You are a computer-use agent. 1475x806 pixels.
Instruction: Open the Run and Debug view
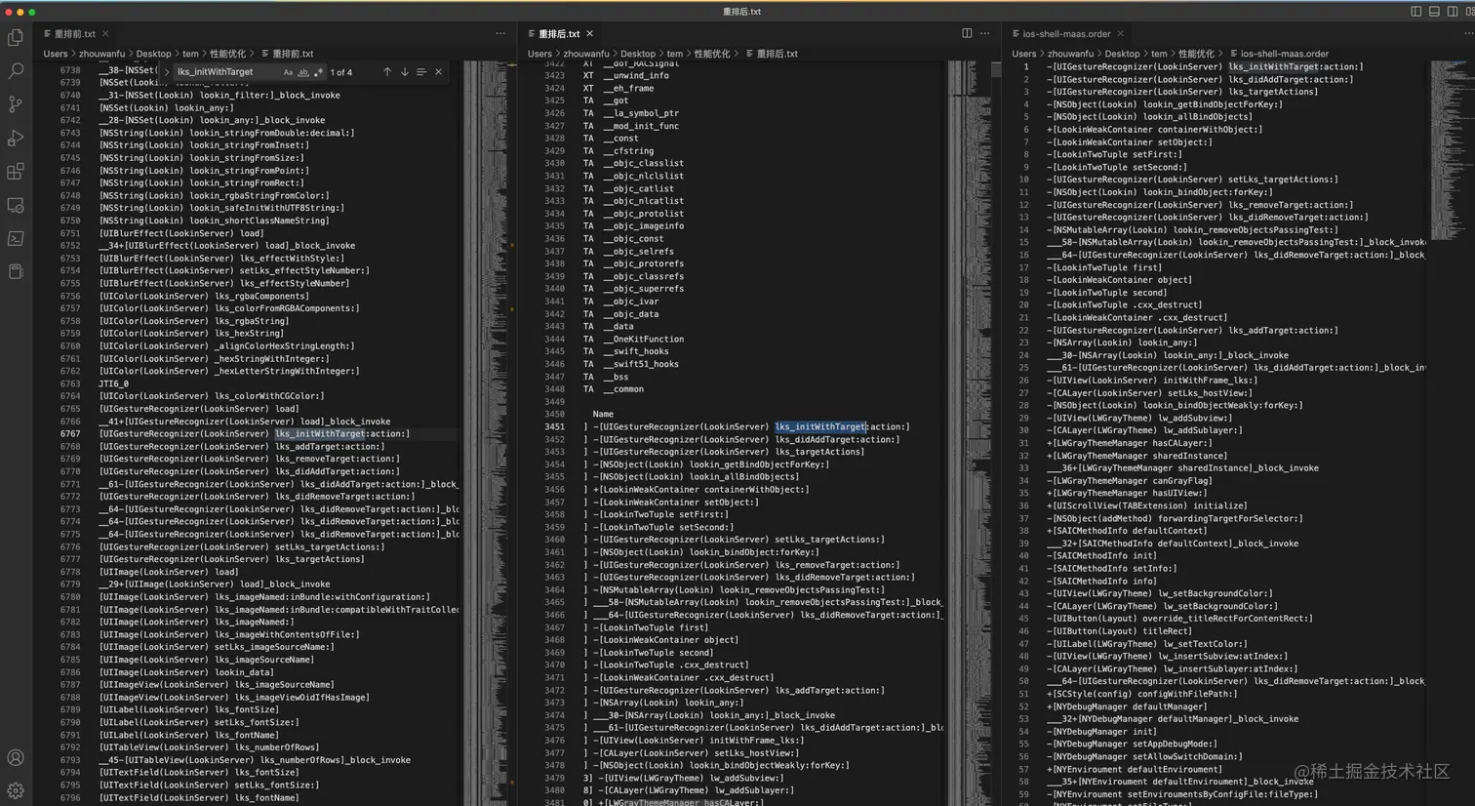16,139
